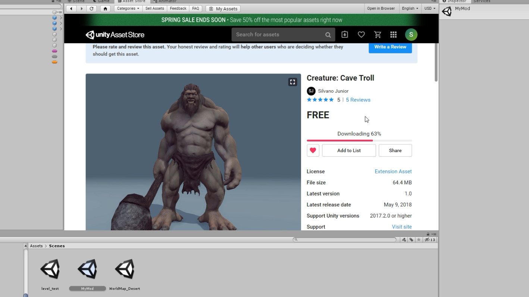Open the apps grid menu
The height and width of the screenshot is (297, 529).
pyautogui.click(x=393, y=35)
